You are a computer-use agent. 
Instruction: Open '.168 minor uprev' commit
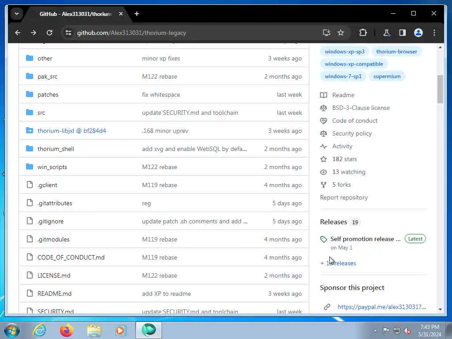[165, 131]
